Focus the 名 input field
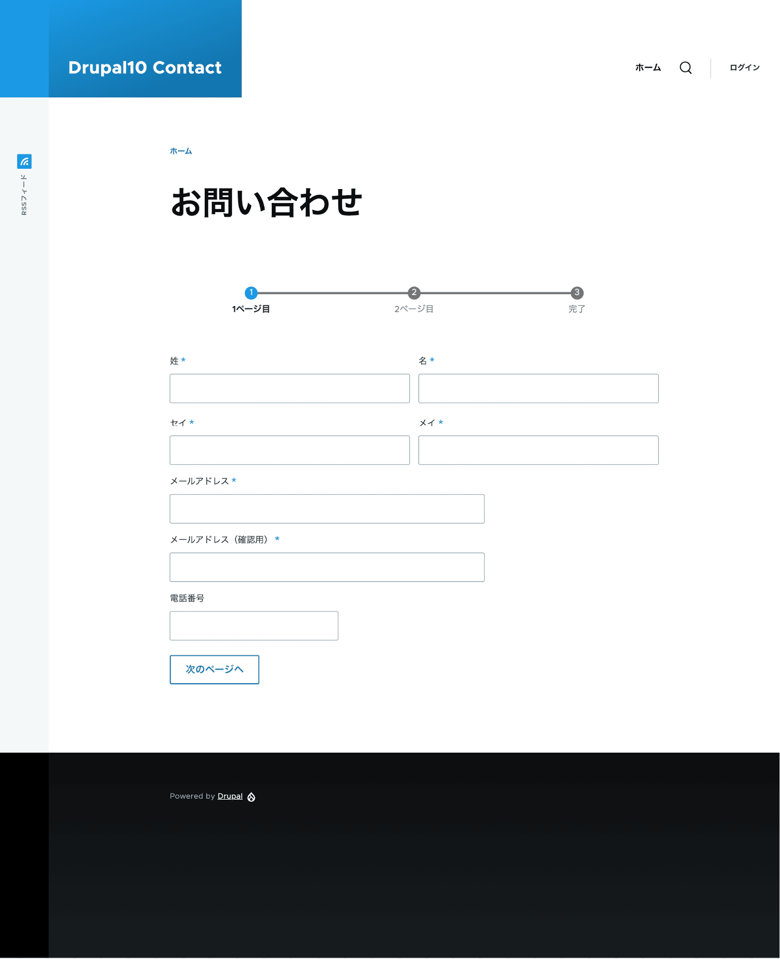Viewport: 780px width, 959px height. click(x=538, y=389)
